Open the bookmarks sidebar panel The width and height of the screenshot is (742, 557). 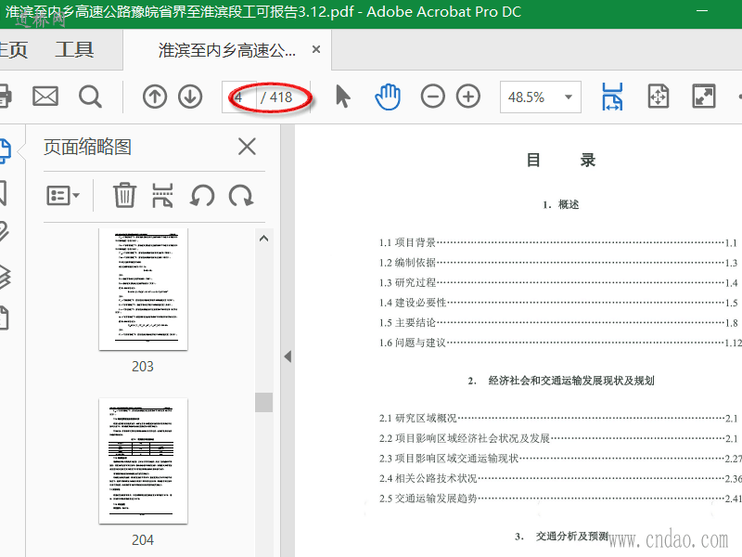point(3,193)
